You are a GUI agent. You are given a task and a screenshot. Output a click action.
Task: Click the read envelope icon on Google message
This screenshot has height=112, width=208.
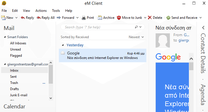pyautogui.click(x=63, y=53)
